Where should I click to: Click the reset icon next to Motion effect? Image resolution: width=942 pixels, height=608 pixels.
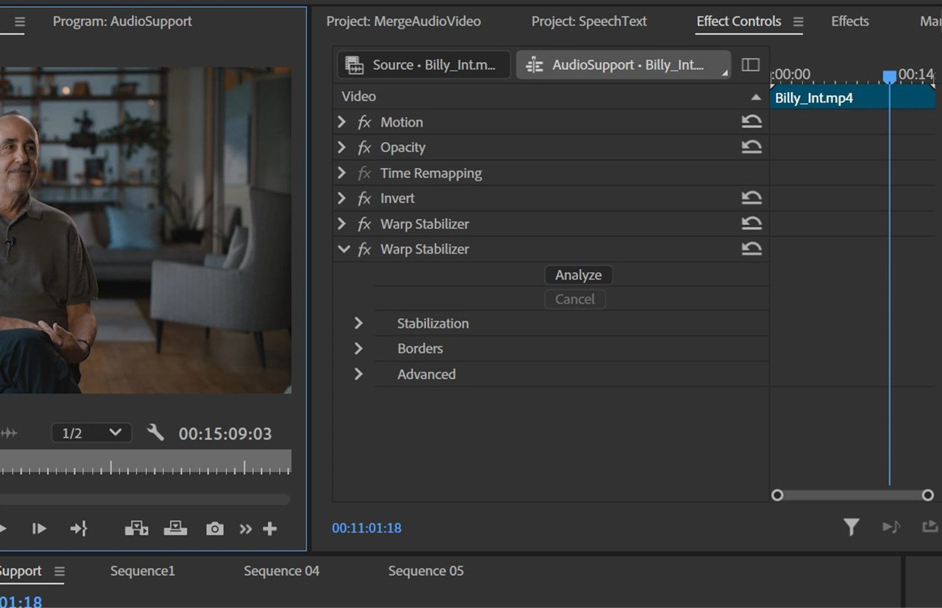point(752,121)
